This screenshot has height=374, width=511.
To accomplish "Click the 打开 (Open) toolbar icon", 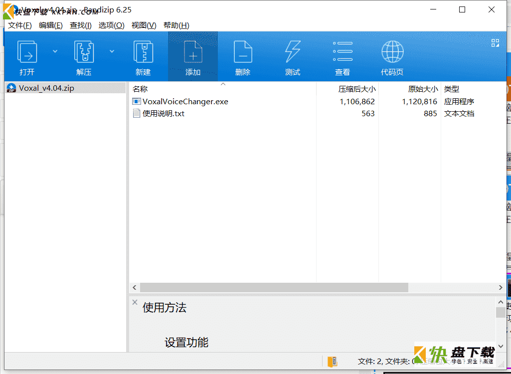I will tap(27, 52).
